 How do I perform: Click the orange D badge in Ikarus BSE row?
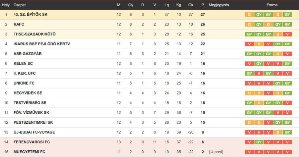pos(258,44)
